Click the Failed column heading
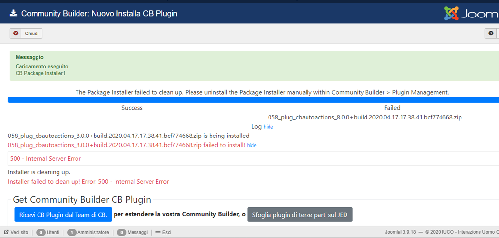499x238 pixels. (392, 108)
